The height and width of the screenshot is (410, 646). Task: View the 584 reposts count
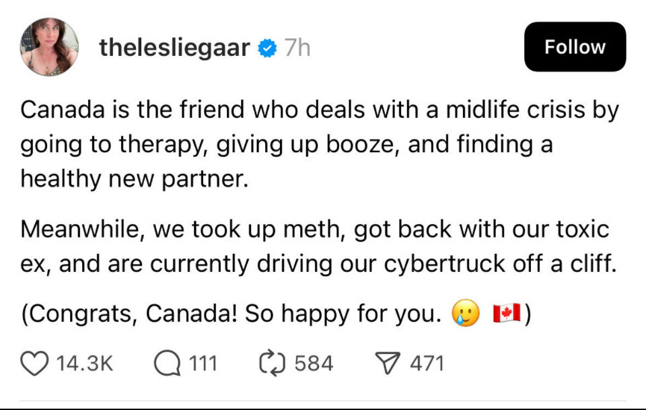coord(314,364)
